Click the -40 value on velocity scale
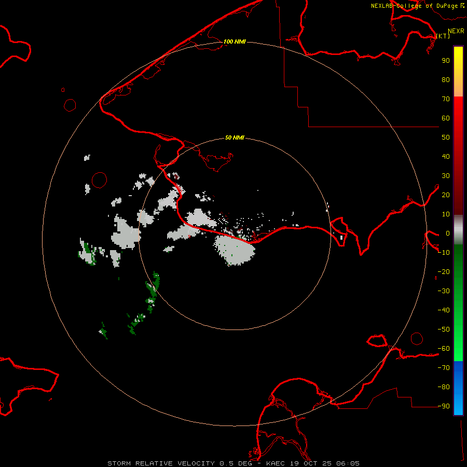 (444, 310)
